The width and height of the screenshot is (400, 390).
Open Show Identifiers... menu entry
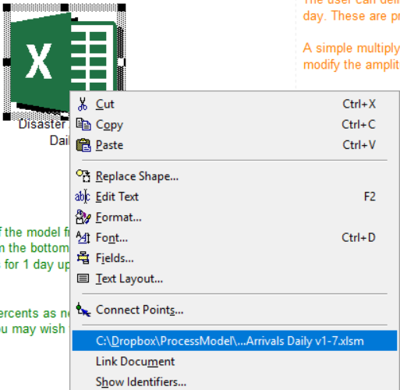[235, 381]
